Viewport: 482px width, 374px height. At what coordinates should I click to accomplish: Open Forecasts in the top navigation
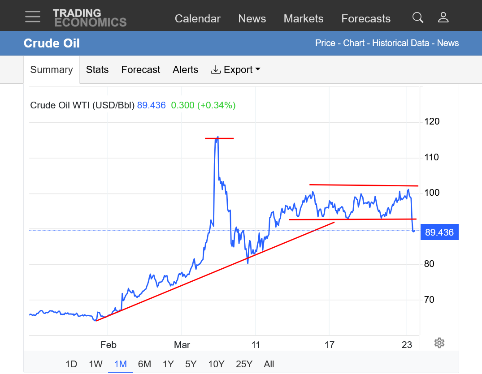point(365,18)
